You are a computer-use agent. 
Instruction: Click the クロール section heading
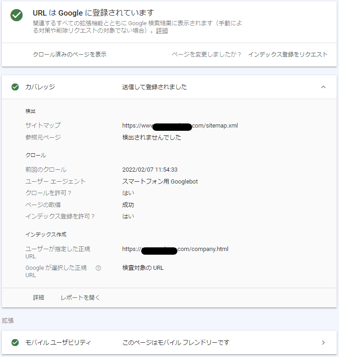pos(36,155)
